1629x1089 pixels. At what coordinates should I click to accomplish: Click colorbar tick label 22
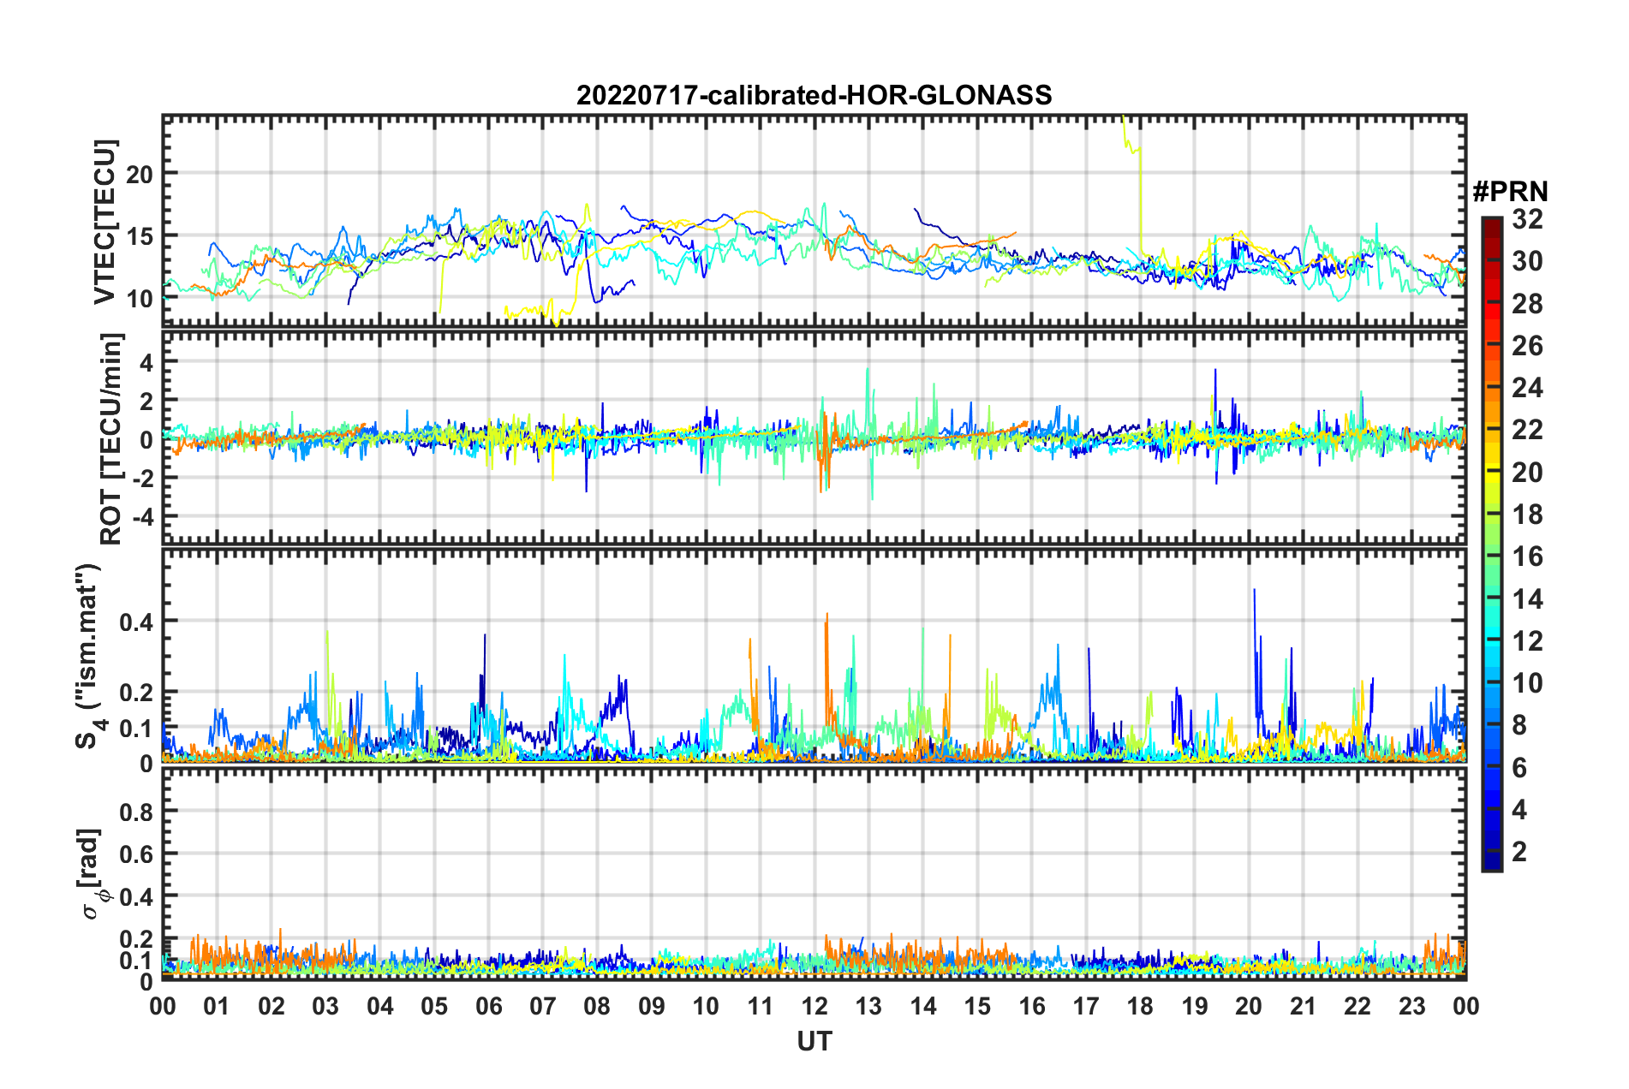[1527, 430]
